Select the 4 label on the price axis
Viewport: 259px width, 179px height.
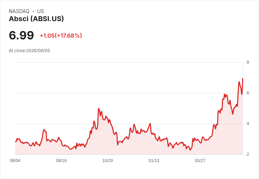(248, 124)
